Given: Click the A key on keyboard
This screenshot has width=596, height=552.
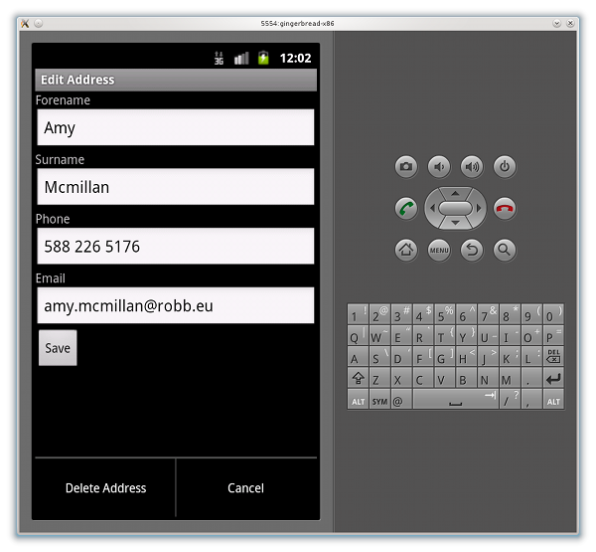Looking at the screenshot, I should coord(358,357).
